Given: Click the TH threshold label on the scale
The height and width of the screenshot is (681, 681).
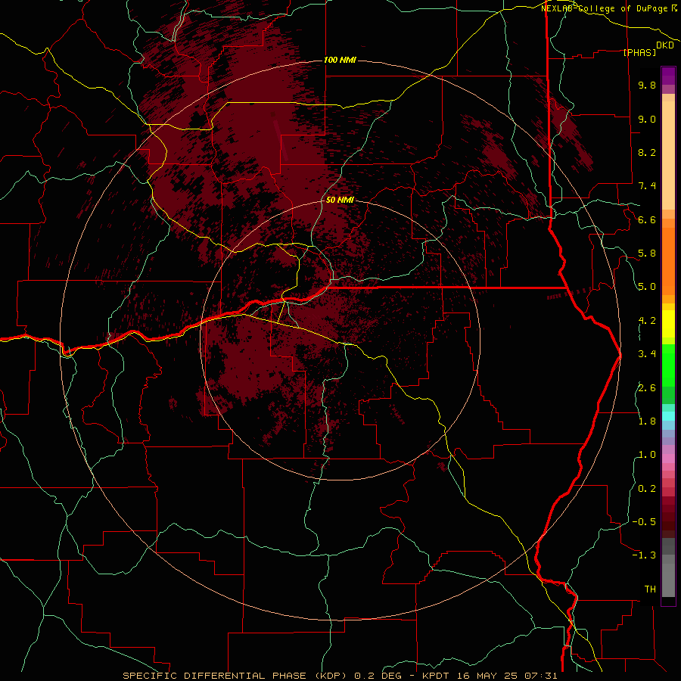Looking at the screenshot, I should (650, 589).
